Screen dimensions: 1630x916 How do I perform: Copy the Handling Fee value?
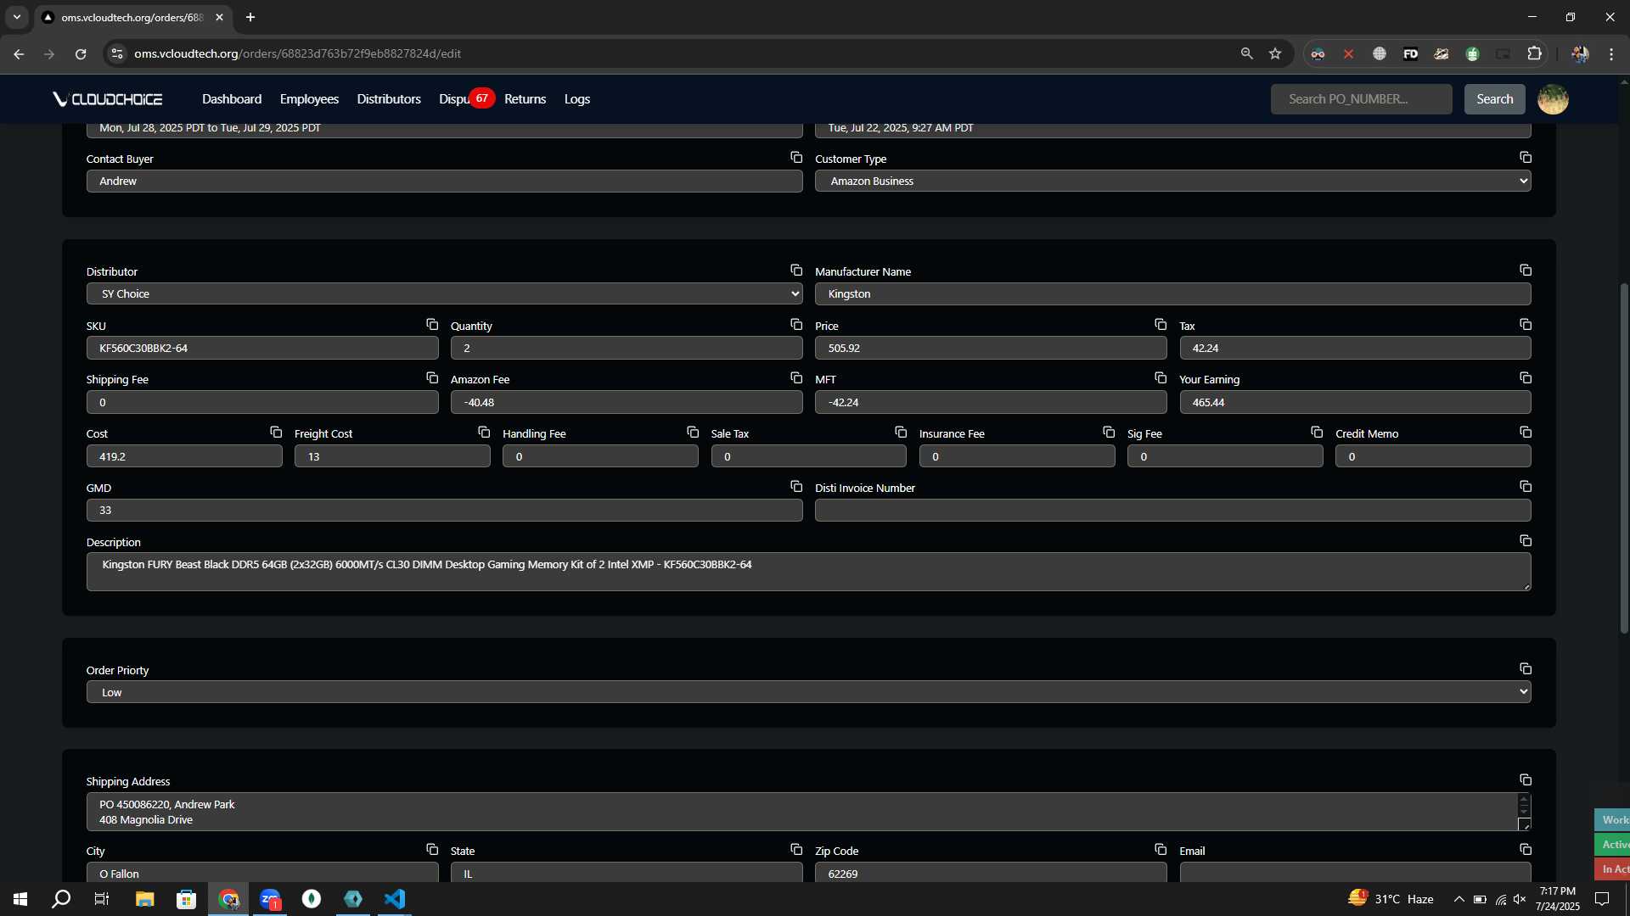tap(692, 433)
